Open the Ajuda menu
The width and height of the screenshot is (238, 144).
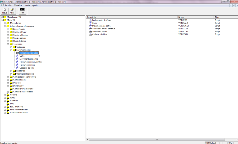point(35,5)
